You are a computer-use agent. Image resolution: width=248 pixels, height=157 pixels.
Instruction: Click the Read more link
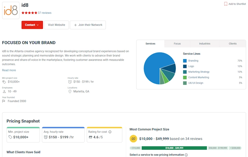(9, 70)
